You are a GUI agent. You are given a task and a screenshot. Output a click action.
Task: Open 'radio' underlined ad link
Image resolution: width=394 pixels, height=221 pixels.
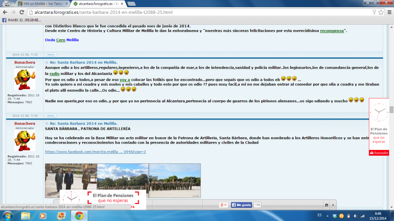(x=55, y=73)
